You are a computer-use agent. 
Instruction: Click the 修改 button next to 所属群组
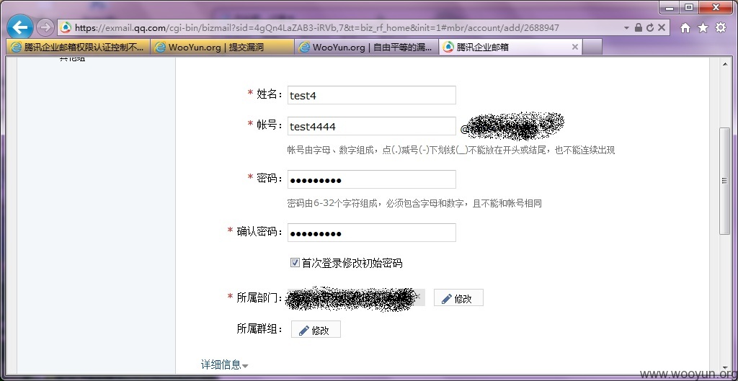point(316,330)
